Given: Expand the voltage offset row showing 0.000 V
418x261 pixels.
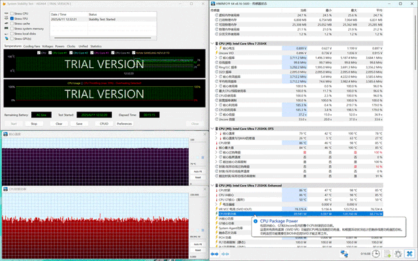Looking at the screenshot, I should click(216, 204).
